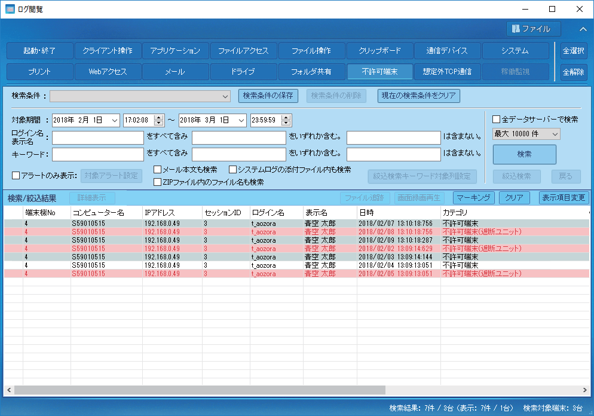The image size is (594, 416).
Task: Select the クライアント操作 log category
Action: (108, 51)
